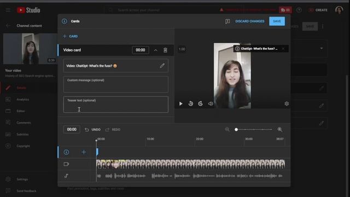
Task: Open send feedback icon beside Discard Changes
Action: (x=227, y=21)
